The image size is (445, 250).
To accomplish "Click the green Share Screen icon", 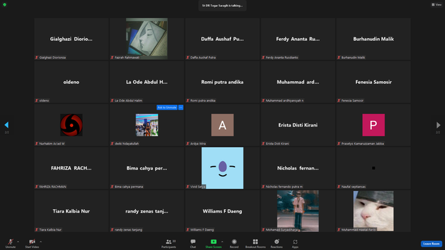I will point(213,242).
